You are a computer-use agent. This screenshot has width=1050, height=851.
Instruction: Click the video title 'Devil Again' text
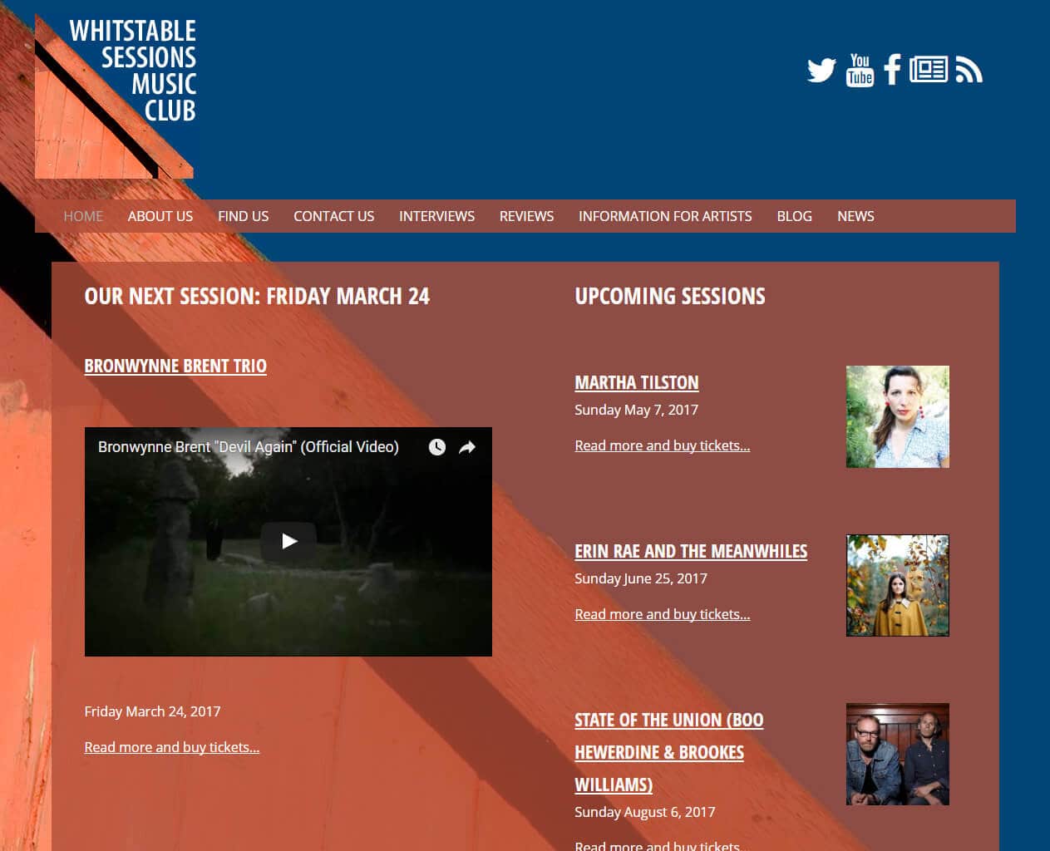(x=249, y=447)
